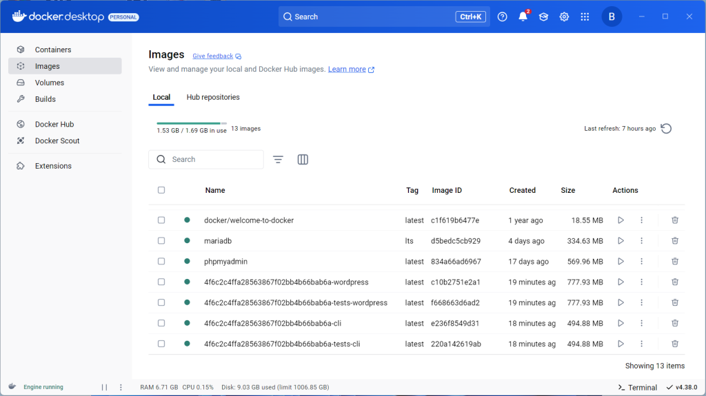Open the Learning center icon
The width and height of the screenshot is (706, 396).
coord(543,17)
